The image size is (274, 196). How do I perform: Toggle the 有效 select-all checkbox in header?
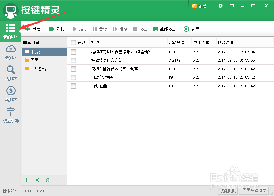point(73,42)
